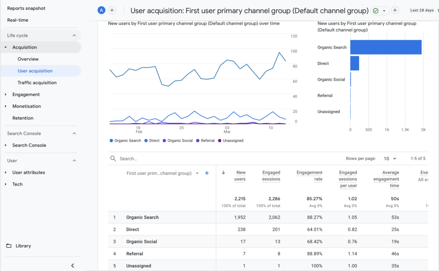Click the search magnifier icon above the table
439x271 pixels.
click(113, 159)
